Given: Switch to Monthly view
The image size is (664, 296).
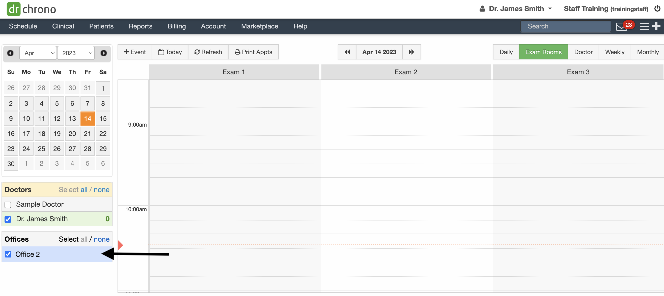Looking at the screenshot, I should pos(647,52).
